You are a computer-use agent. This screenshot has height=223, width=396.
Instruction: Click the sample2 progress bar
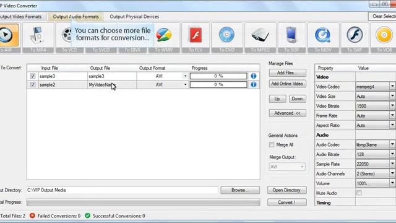pyautogui.click(x=218, y=84)
